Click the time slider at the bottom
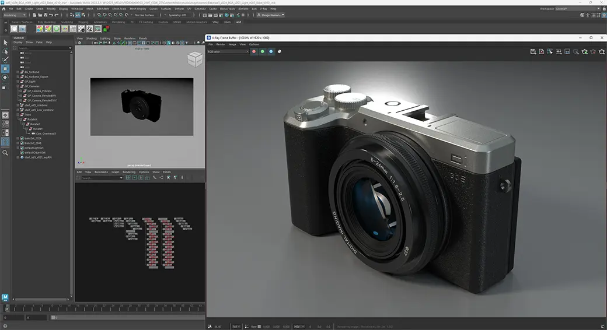The width and height of the screenshot is (607, 330). coord(104,308)
